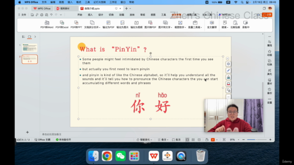Open the transition pane in right sidebar
Viewport: 294px width, 165px height.
(x=270, y=62)
